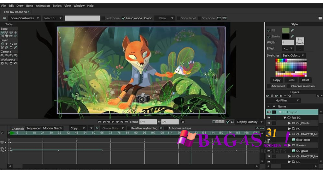Image resolution: width=323 pixels, height=170 pixels.
Task: Enable Relative keyframing checkbox
Action: [129, 128]
